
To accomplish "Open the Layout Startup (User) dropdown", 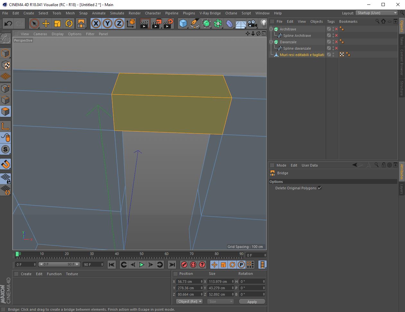I will (x=377, y=13).
